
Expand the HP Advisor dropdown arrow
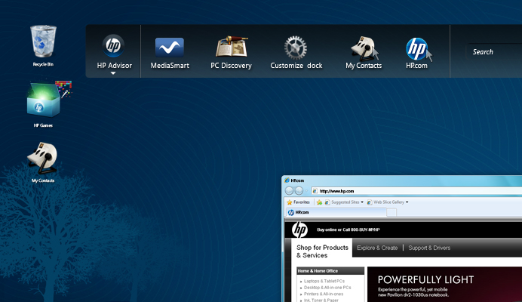114,74
